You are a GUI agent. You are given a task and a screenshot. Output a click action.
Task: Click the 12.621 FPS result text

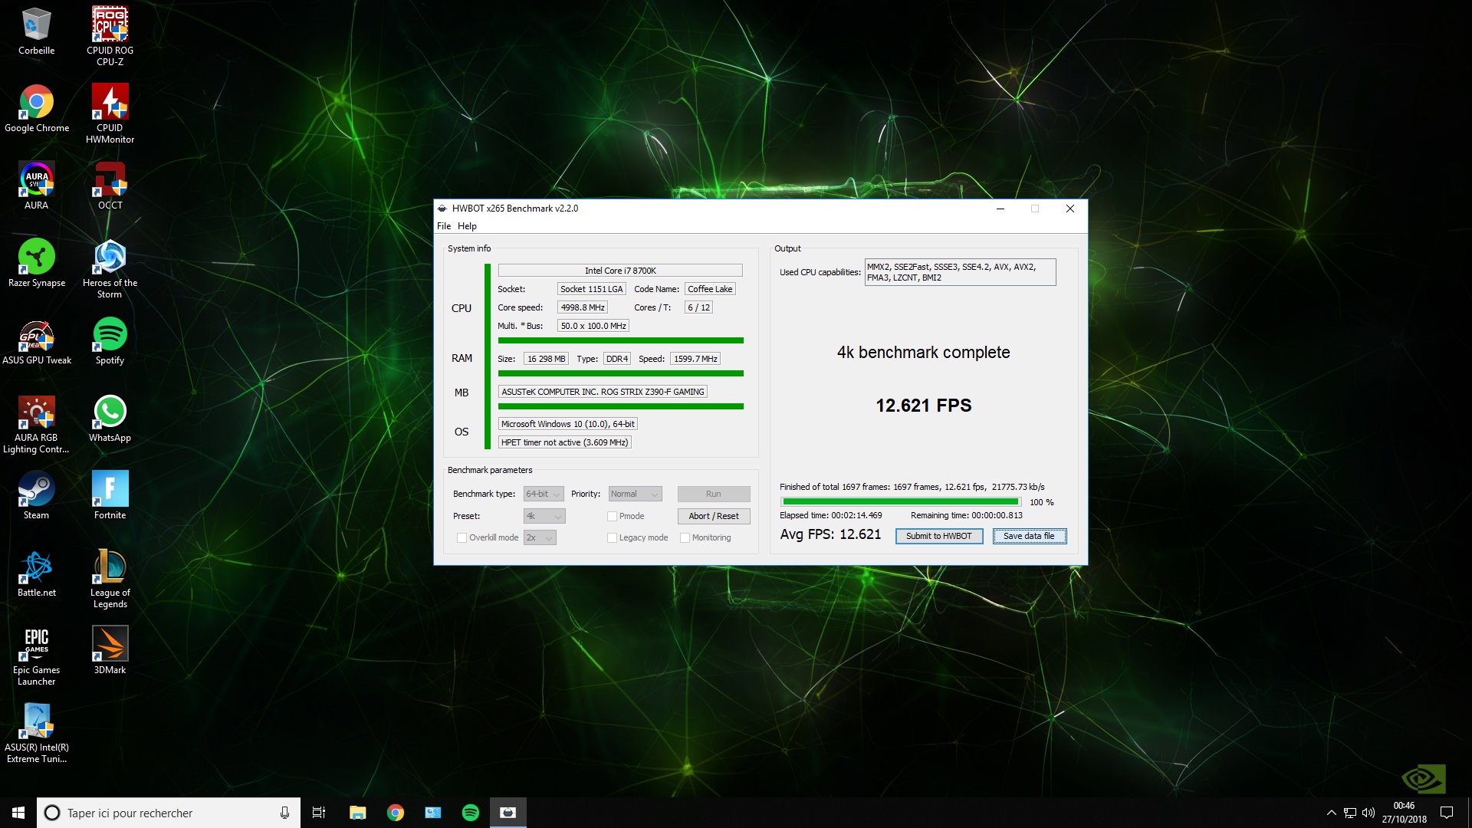tap(924, 406)
